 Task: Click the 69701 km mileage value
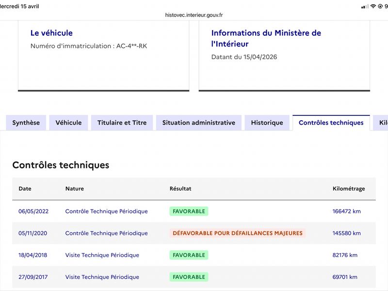pos(345,277)
